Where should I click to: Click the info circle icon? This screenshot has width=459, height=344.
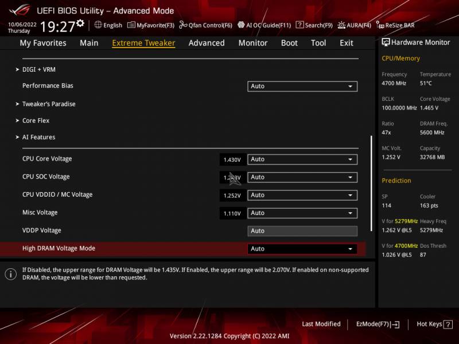coord(11,274)
